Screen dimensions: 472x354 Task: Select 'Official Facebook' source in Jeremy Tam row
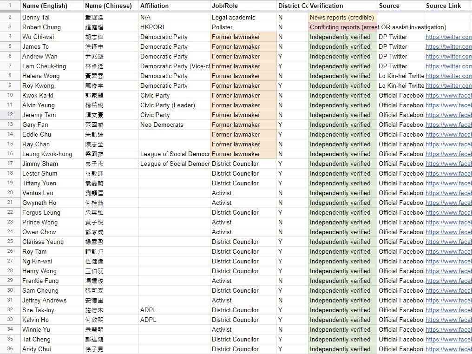(400, 115)
